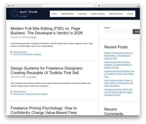This screenshot has width=146, height=124.
Task: Click the September 26, 2026 post date
Action: 18,37
